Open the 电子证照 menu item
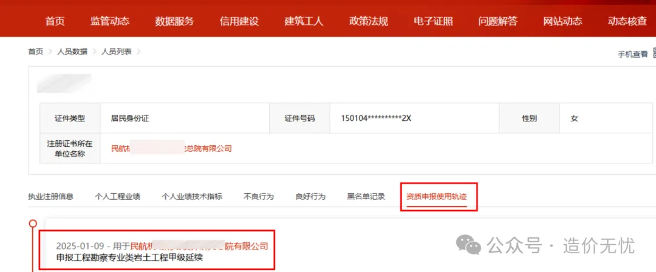The height and width of the screenshot is (272, 656). [x=434, y=21]
